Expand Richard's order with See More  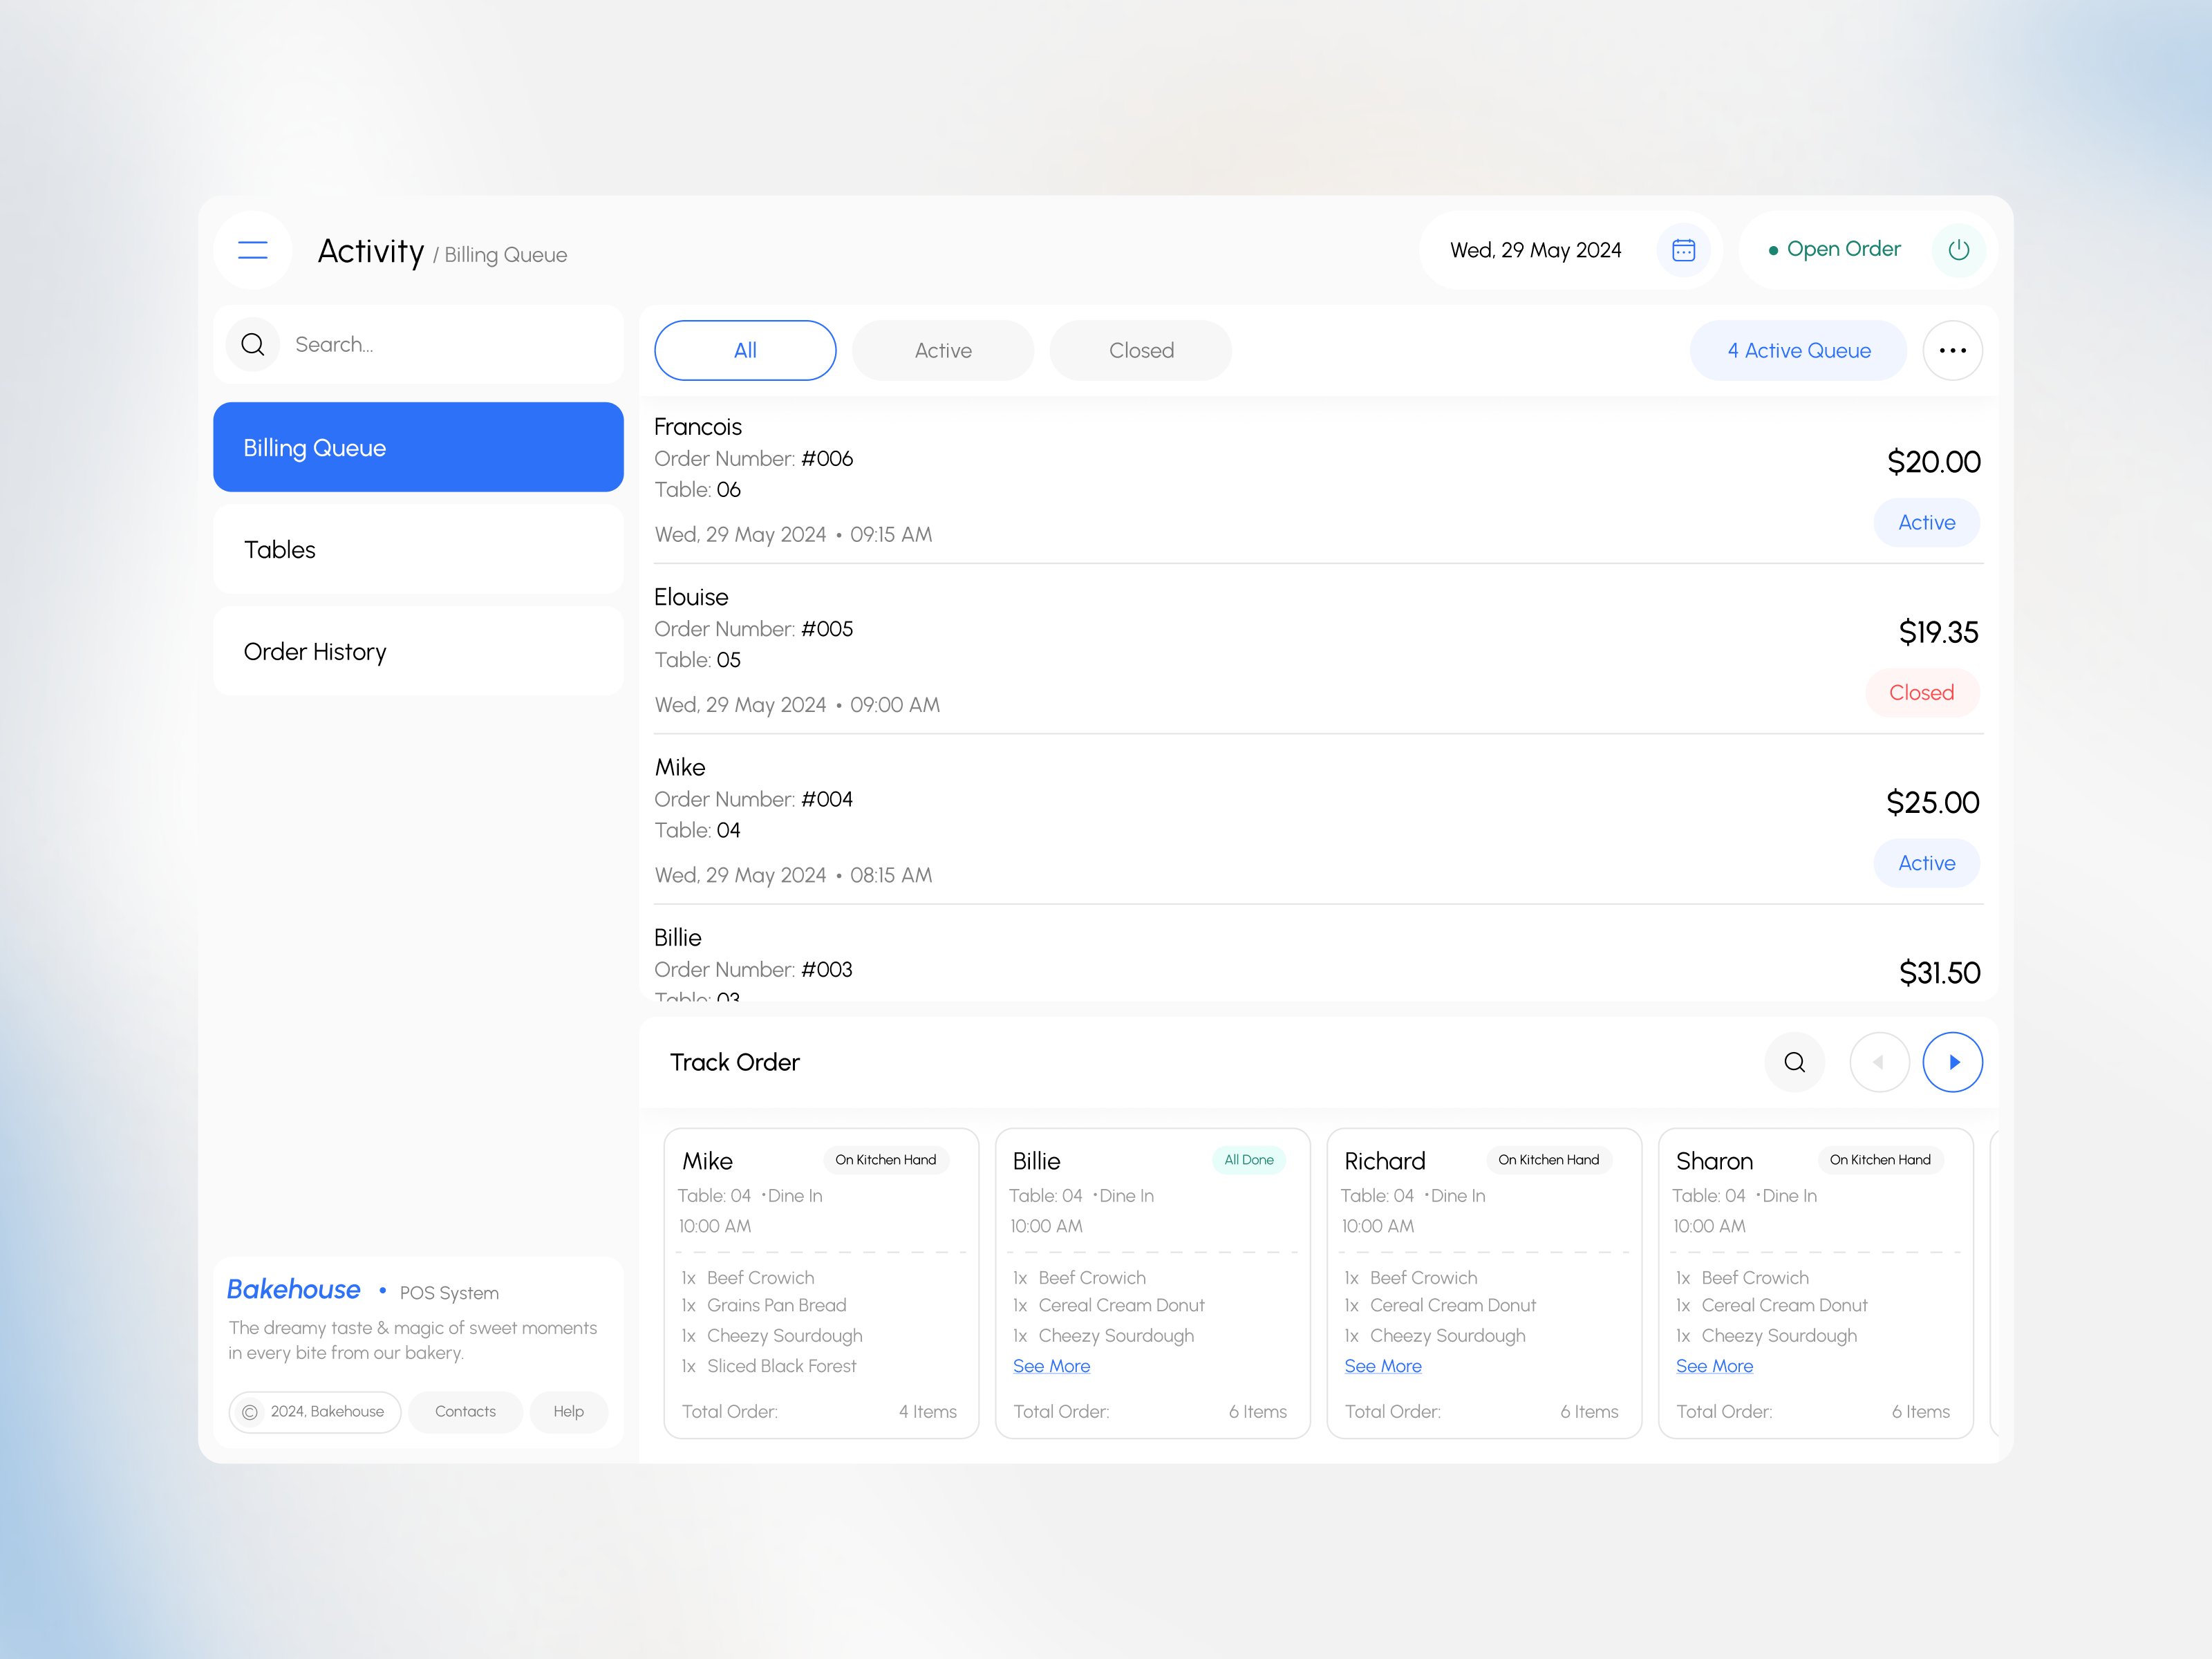[1382, 1366]
